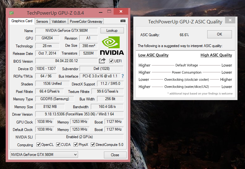The height and width of the screenshot is (169, 245).
Task: Click the Close button in GPU-Z
Action: pyautogui.click(x=115, y=155)
